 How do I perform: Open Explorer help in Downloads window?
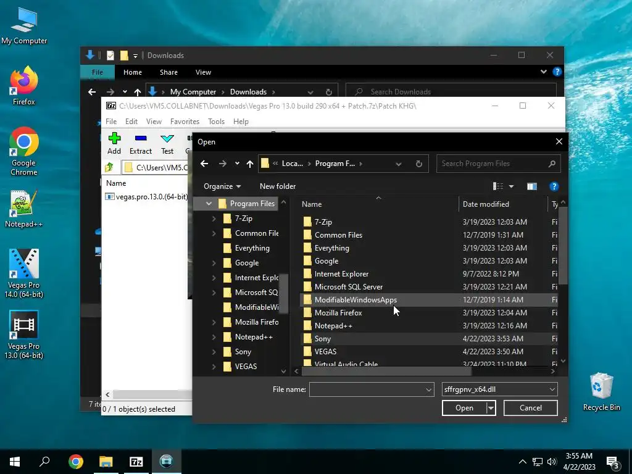[x=557, y=72]
